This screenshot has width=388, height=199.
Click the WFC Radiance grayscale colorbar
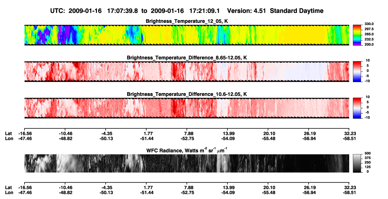coord(357,163)
